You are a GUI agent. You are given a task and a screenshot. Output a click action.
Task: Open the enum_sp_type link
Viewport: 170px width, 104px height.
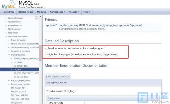point(100,25)
